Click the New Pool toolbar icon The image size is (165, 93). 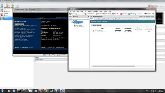point(97,14)
